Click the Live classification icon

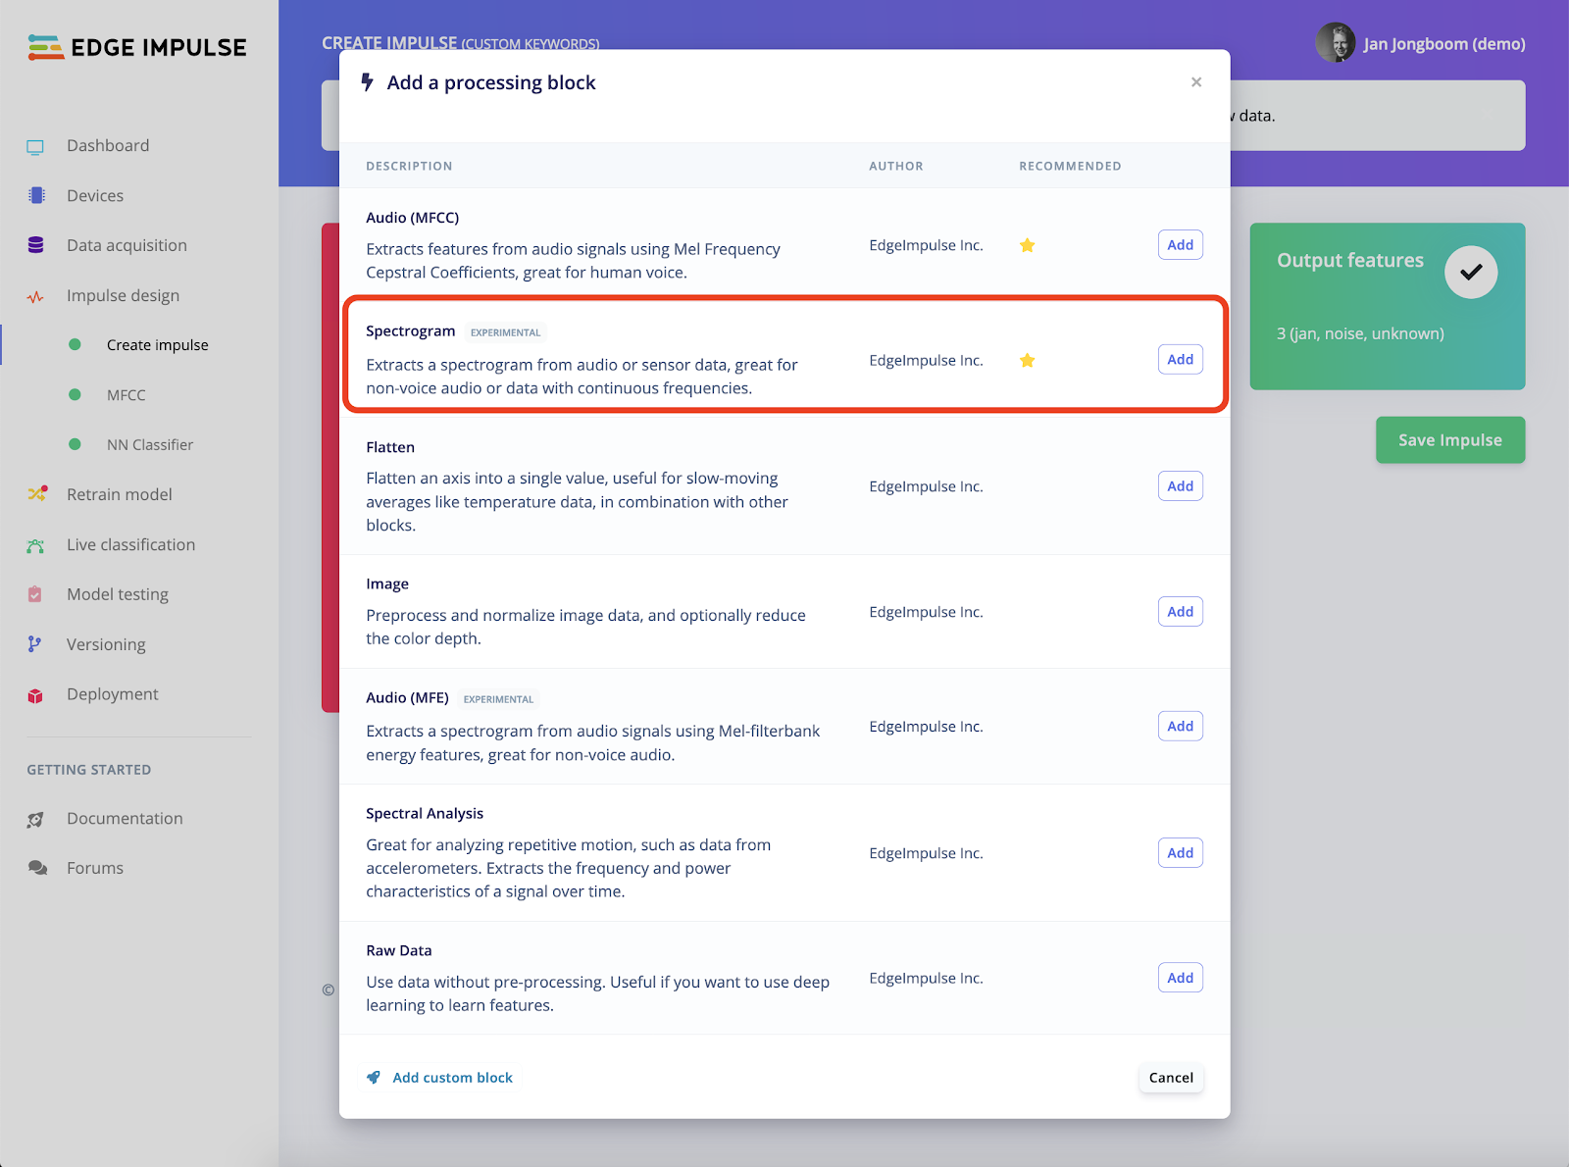click(x=36, y=545)
